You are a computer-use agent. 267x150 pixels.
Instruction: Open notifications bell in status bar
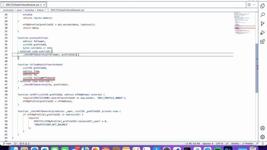pyautogui.click(x=263, y=143)
